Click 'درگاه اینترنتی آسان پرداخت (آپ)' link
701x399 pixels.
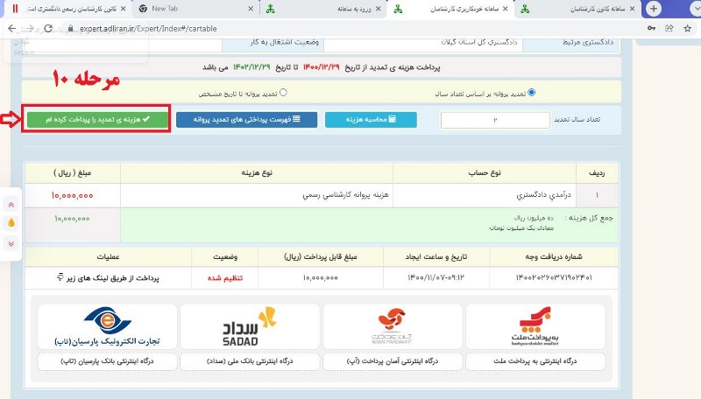coord(392,361)
